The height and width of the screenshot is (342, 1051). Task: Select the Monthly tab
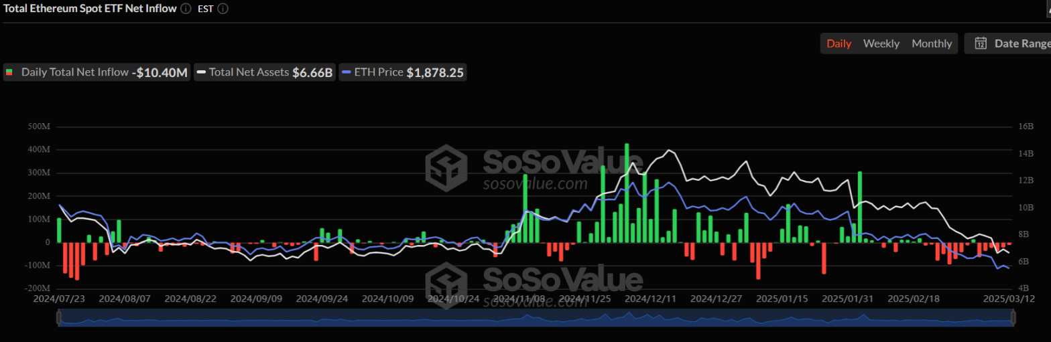[931, 44]
